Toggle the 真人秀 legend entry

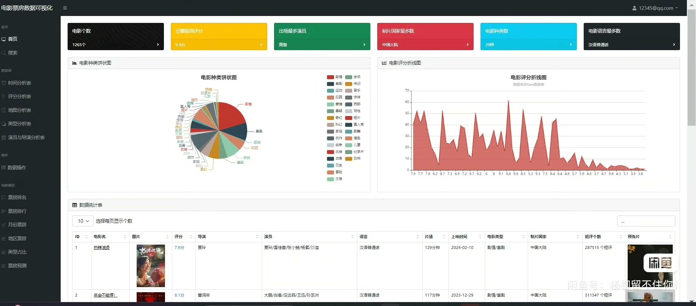pos(354,124)
